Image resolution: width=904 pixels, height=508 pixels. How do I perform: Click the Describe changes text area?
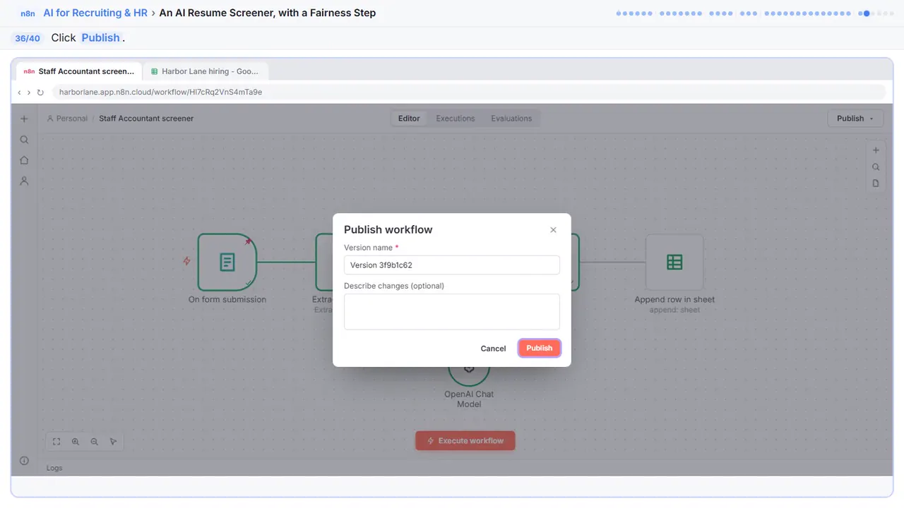[x=452, y=312]
